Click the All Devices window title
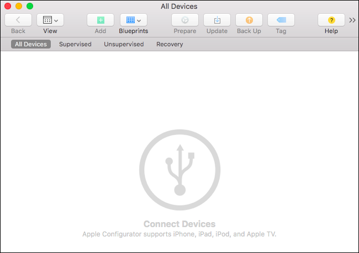The height and width of the screenshot is (253, 359). coord(179,6)
